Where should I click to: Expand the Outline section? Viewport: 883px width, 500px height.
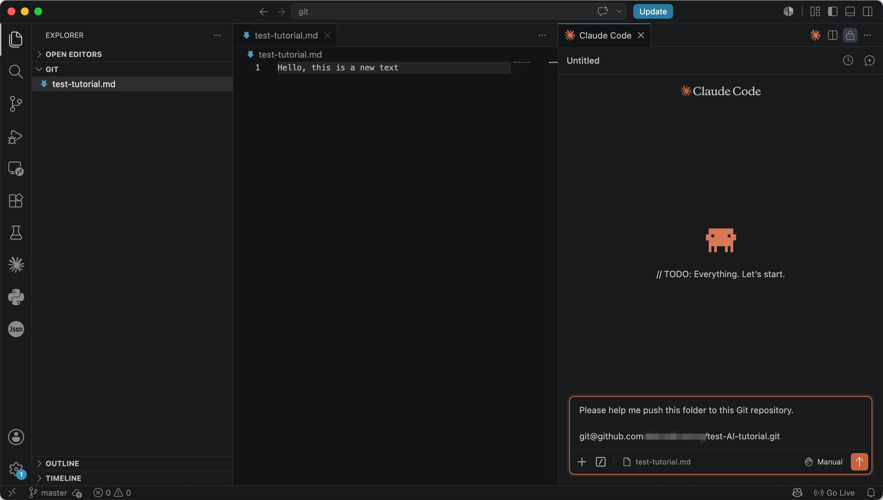click(132, 463)
